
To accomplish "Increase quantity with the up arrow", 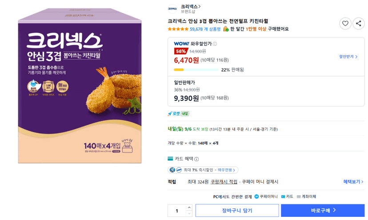I will 189,208.
